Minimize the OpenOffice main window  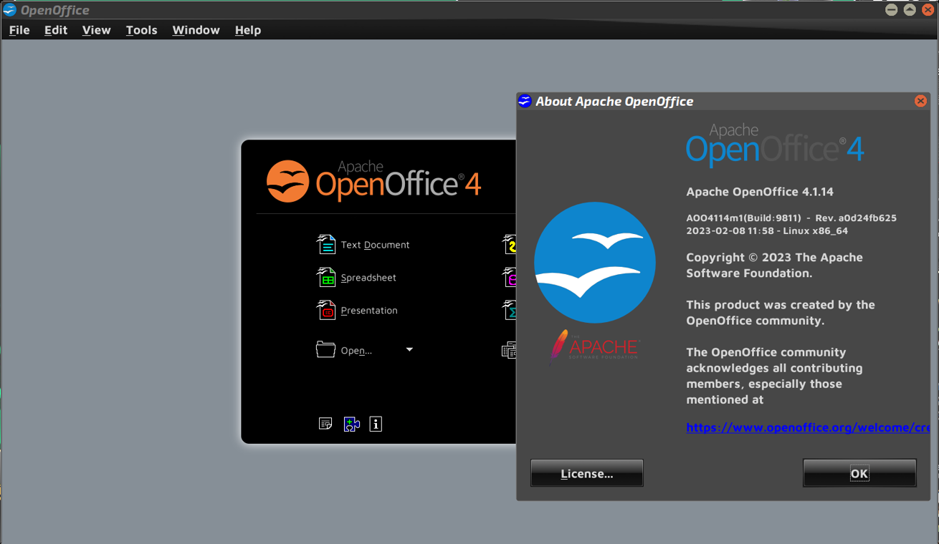[x=892, y=10]
